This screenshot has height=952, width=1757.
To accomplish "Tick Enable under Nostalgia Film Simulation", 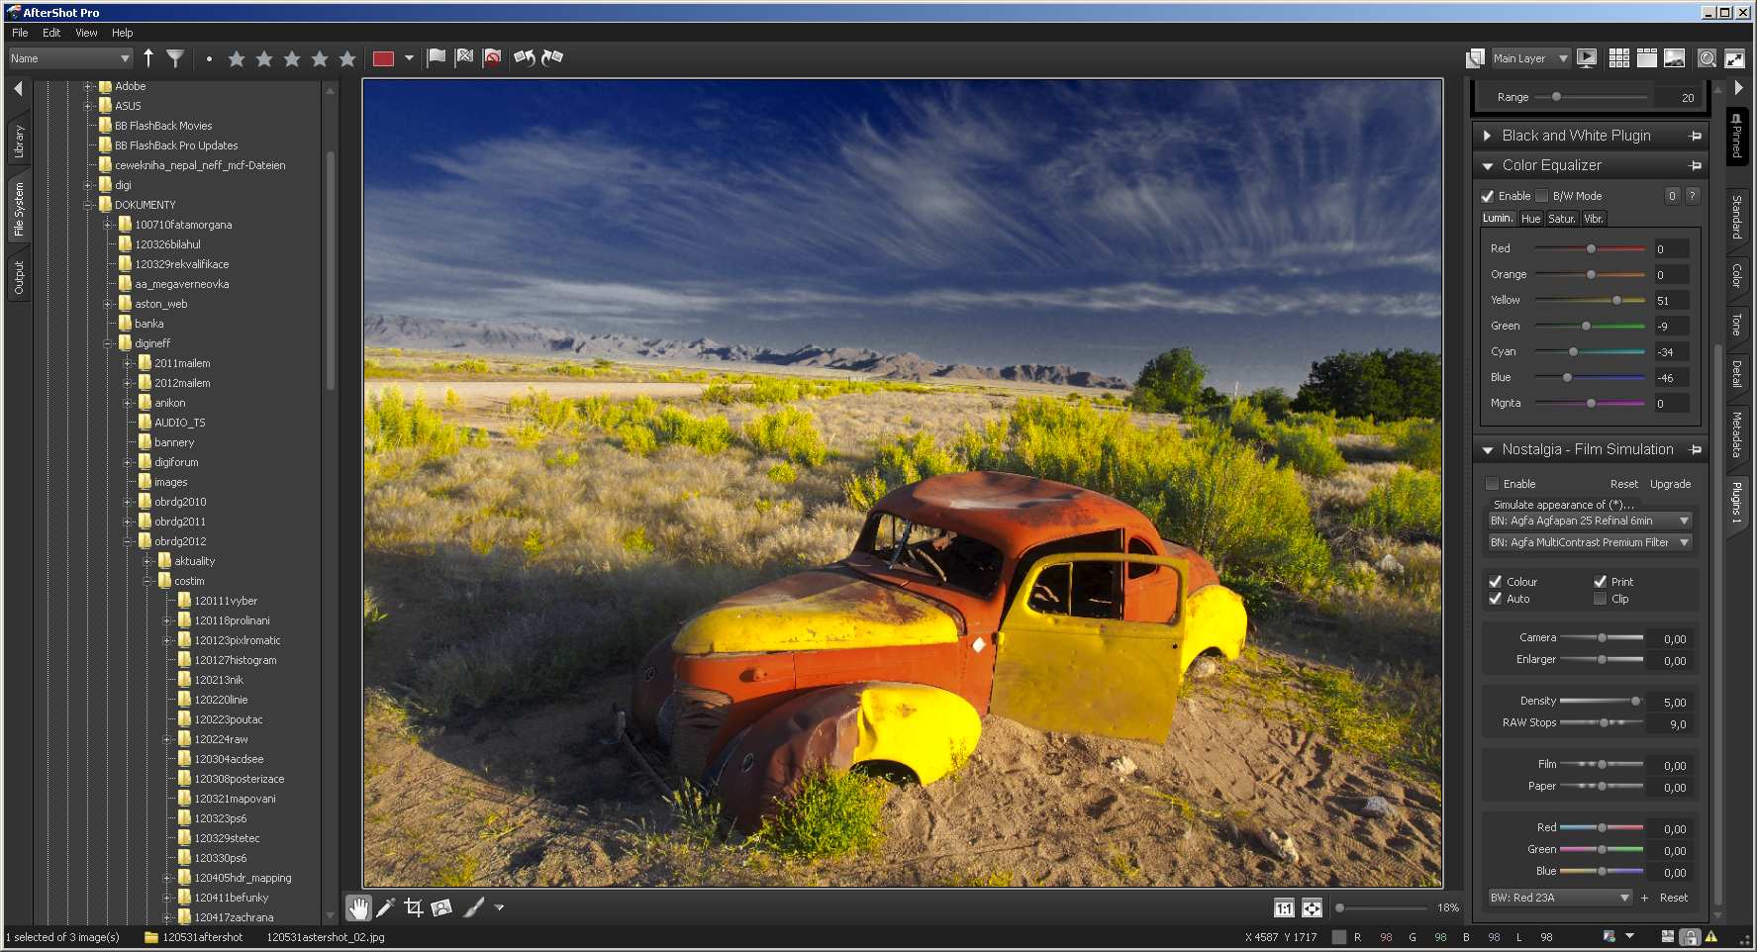I will [x=1493, y=484].
